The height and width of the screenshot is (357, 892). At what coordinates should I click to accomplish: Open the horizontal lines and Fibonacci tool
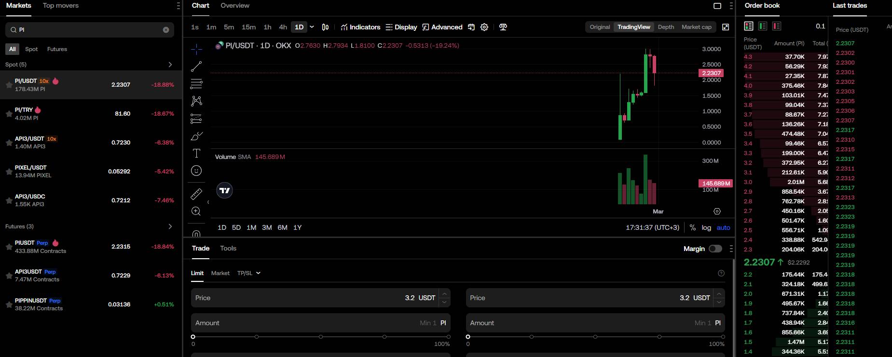[x=196, y=84]
